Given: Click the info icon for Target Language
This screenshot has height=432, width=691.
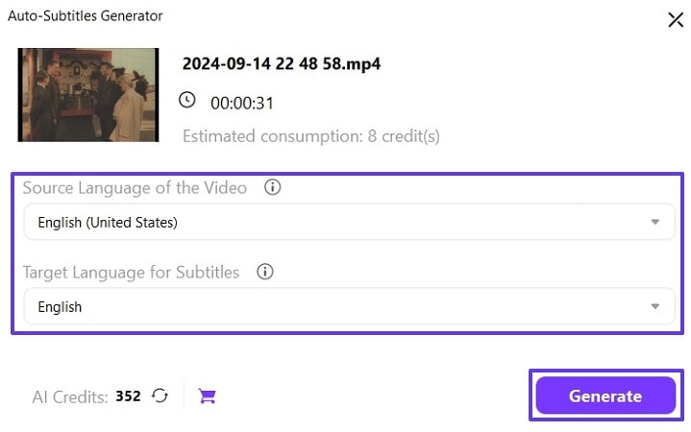Looking at the screenshot, I should [265, 272].
